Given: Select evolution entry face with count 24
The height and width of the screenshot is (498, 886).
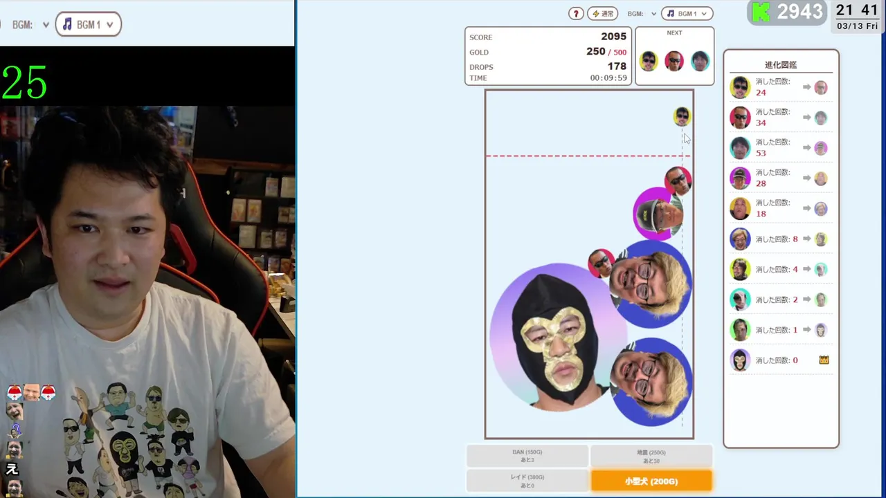Looking at the screenshot, I should click(x=740, y=87).
